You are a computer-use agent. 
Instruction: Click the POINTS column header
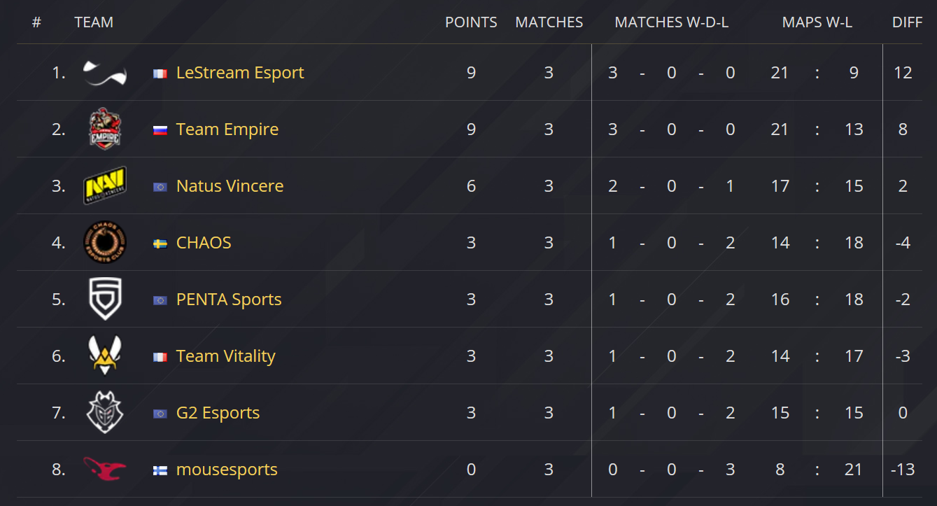(471, 22)
